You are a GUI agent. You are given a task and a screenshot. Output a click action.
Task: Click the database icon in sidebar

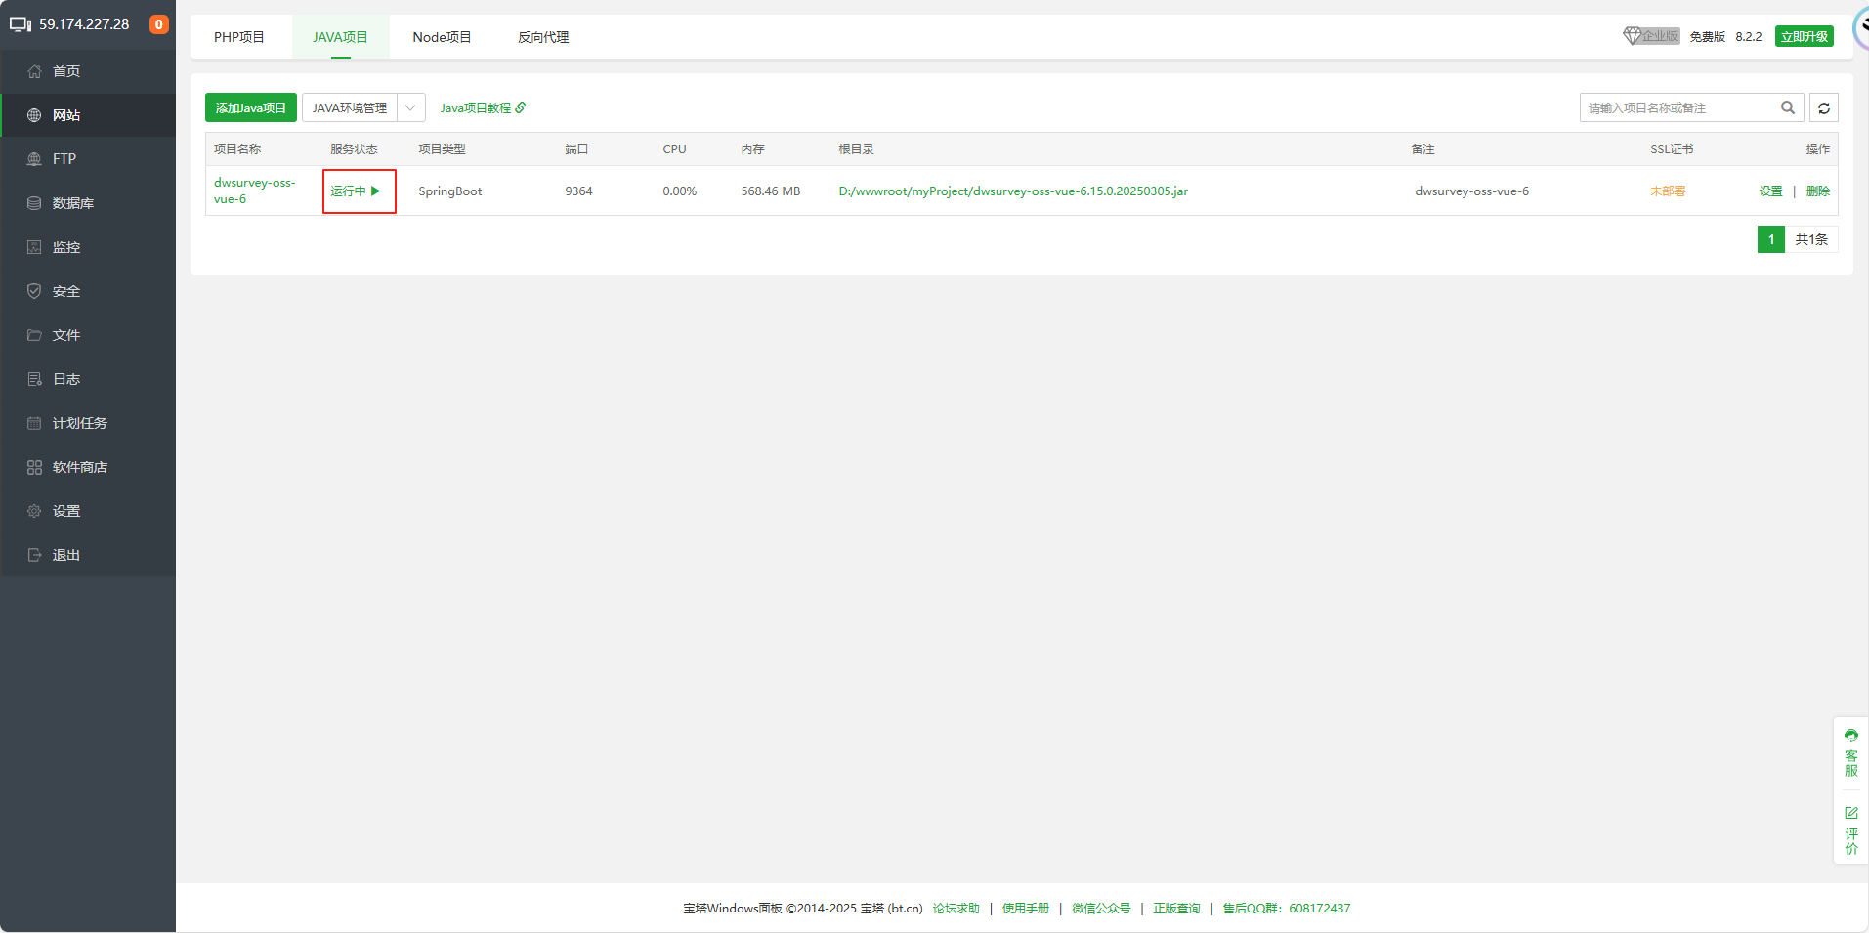(x=34, y=203)
